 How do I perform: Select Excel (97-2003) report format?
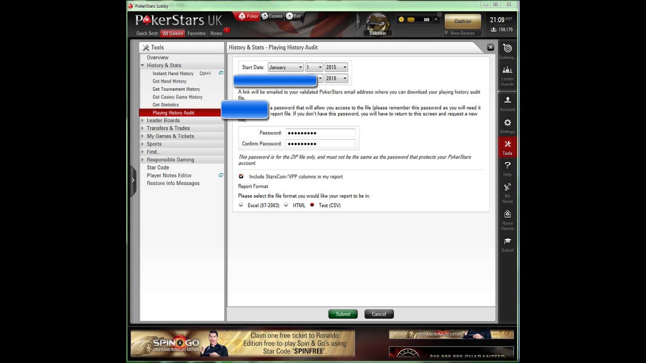point(241,205)
